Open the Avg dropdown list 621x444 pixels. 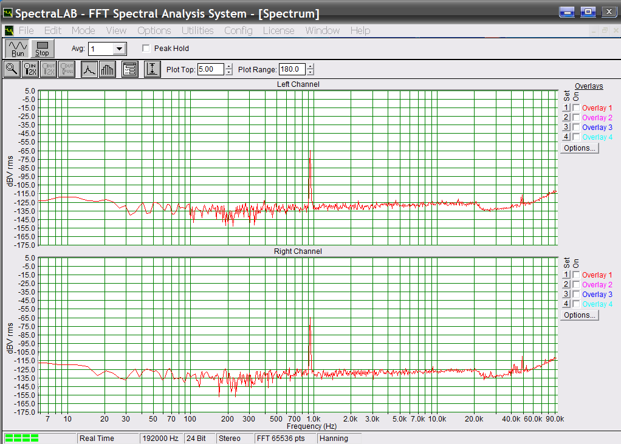point(119,49)
